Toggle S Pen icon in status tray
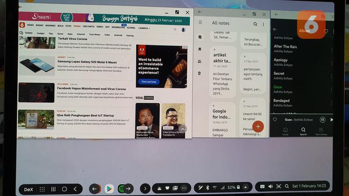 [x=200, y=188]
